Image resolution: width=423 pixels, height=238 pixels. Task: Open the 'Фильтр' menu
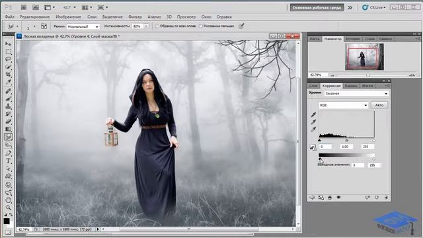135,17
